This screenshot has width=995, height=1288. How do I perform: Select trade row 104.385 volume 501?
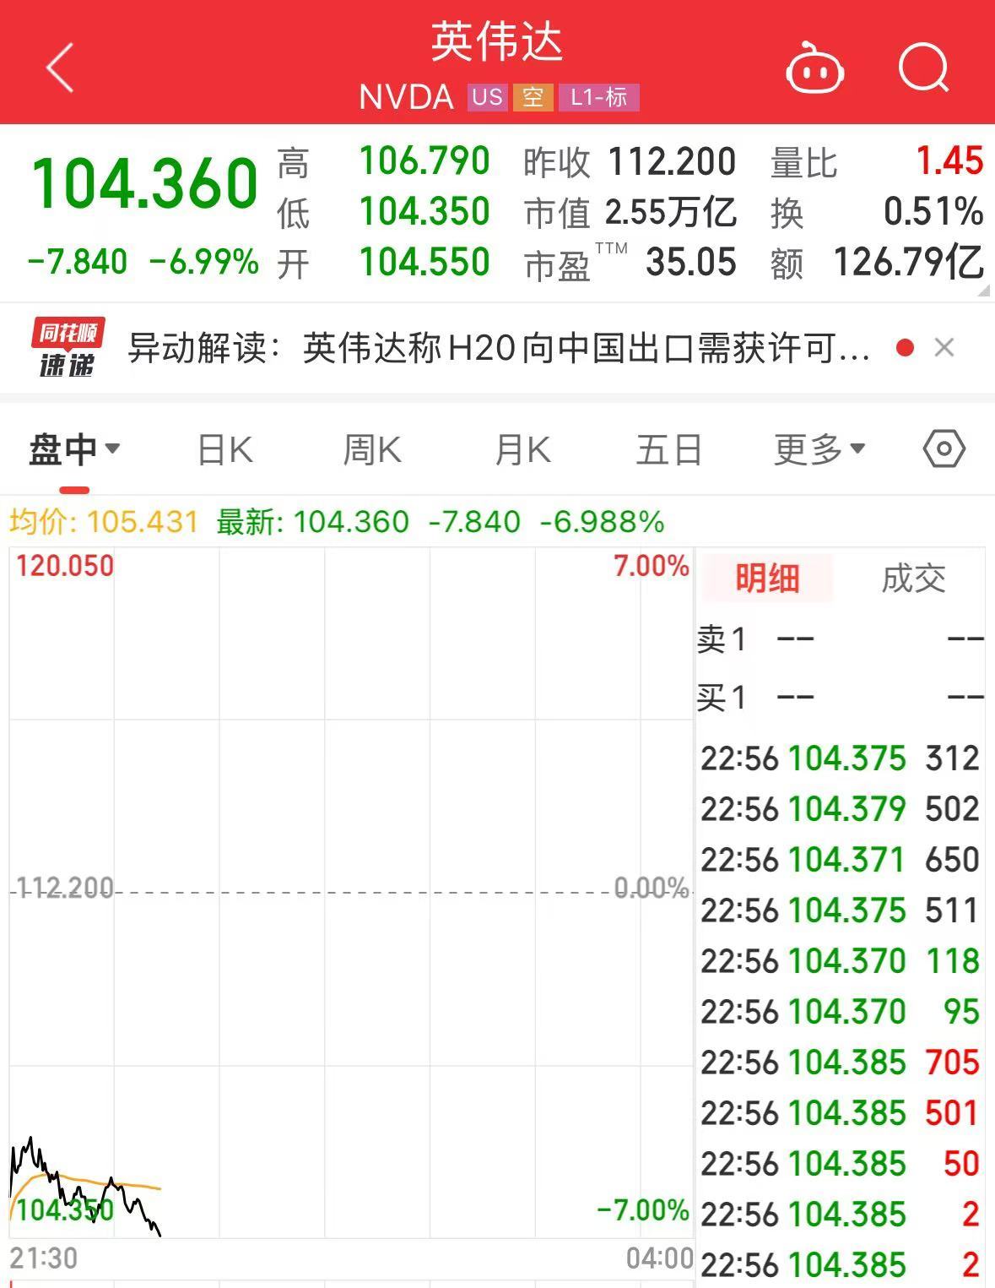[x=841, y=1112]
